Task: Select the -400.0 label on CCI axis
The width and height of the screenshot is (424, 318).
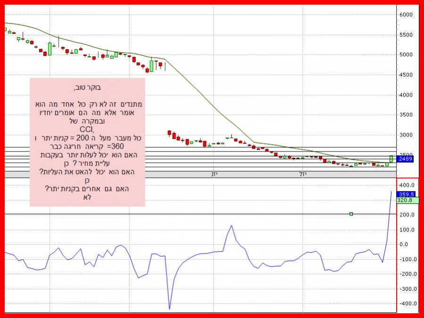Action: (x=407, y=303)
